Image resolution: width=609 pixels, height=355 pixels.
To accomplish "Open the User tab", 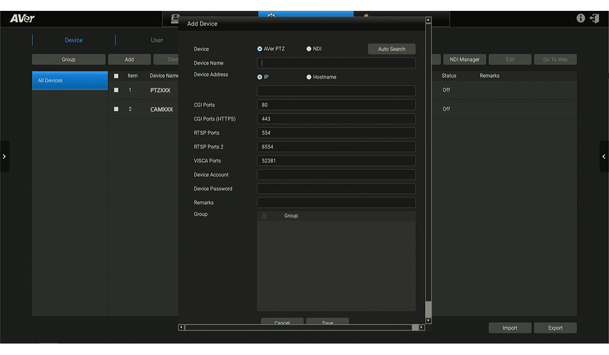I will [157, 40].
